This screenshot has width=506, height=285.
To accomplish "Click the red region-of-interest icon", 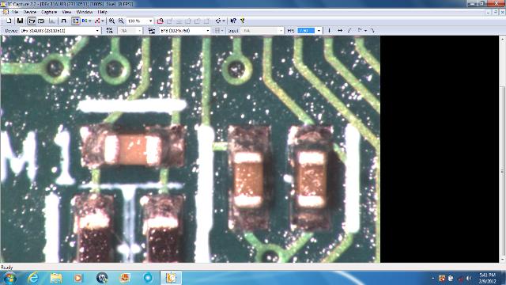I will click(160, 21).
